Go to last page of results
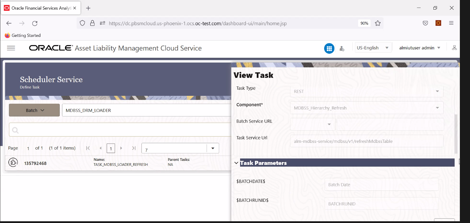 coord(134,148)
